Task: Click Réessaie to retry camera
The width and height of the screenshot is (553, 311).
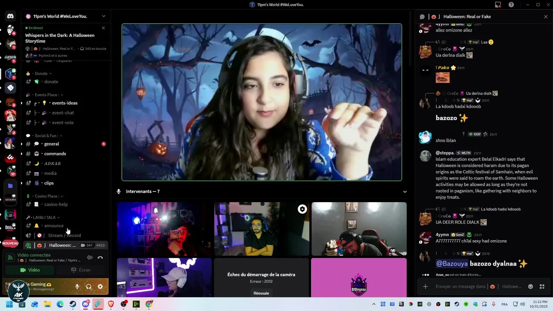Action: [x=261, y=293]
